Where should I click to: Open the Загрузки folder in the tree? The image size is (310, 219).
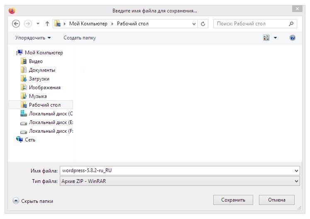[x=39, y=79]
